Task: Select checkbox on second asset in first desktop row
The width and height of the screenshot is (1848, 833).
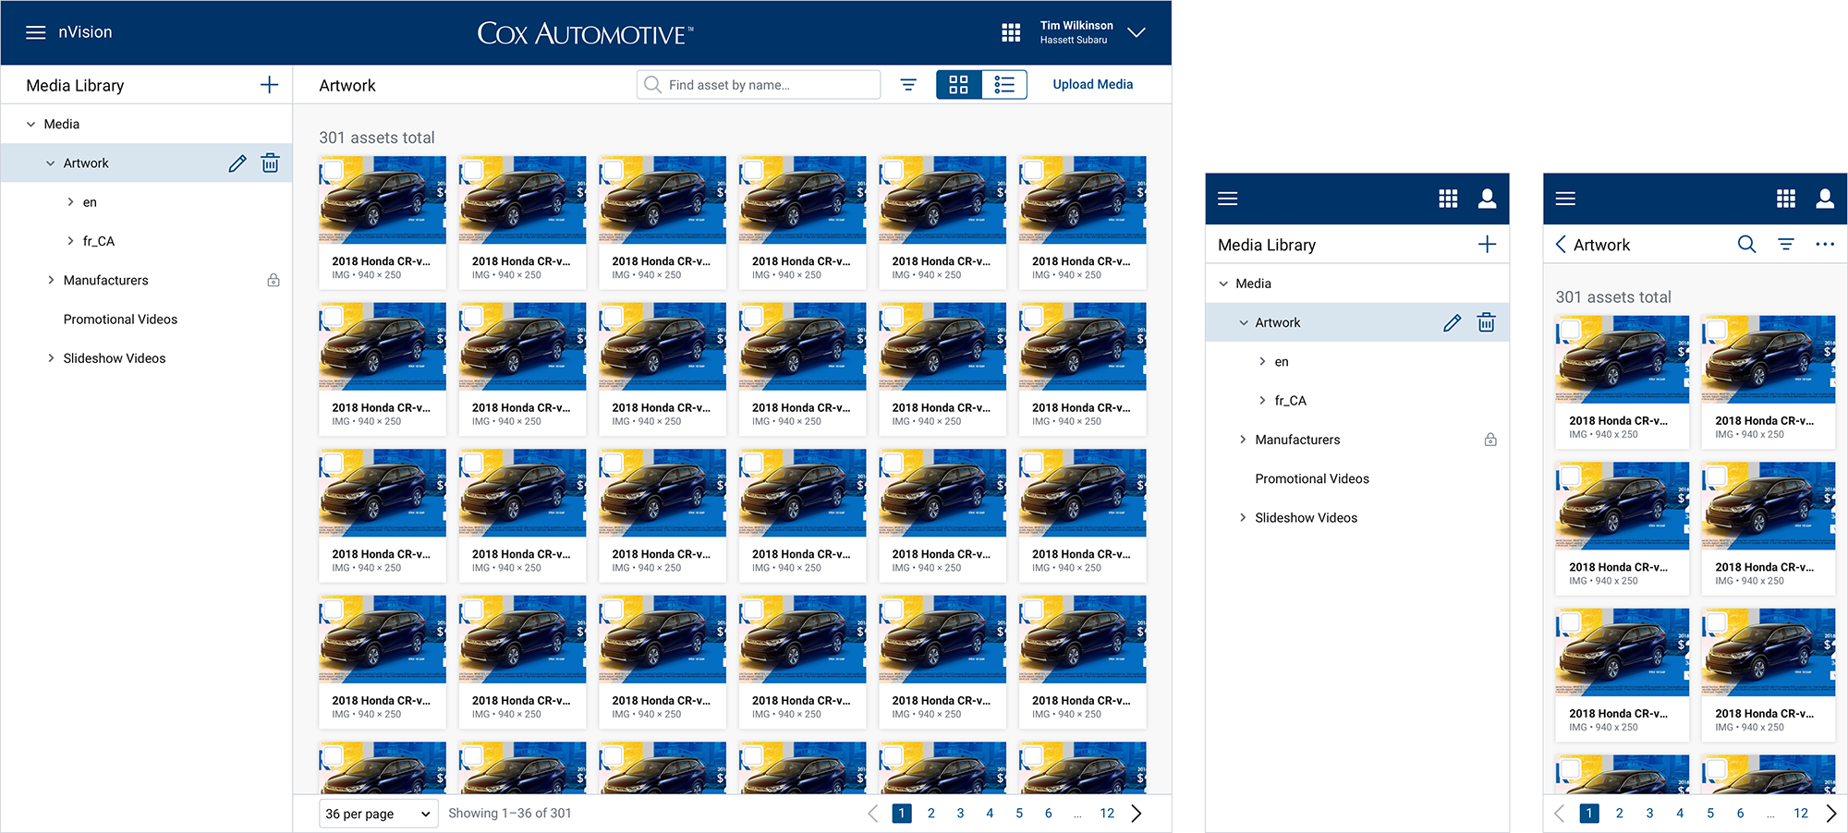Action: pyautogui.click(x=473, y=170)
